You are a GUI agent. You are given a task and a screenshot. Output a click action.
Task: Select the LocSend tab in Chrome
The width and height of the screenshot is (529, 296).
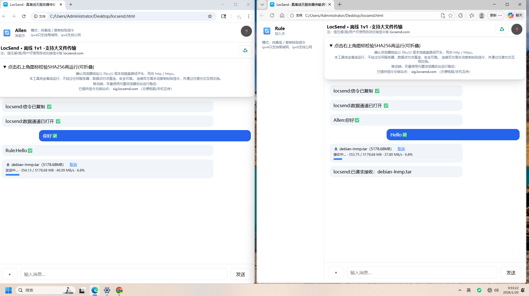[x=33, y=5]
